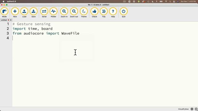Open the Serial console
This screenshot has height=111, width=198.
point(44,12)
